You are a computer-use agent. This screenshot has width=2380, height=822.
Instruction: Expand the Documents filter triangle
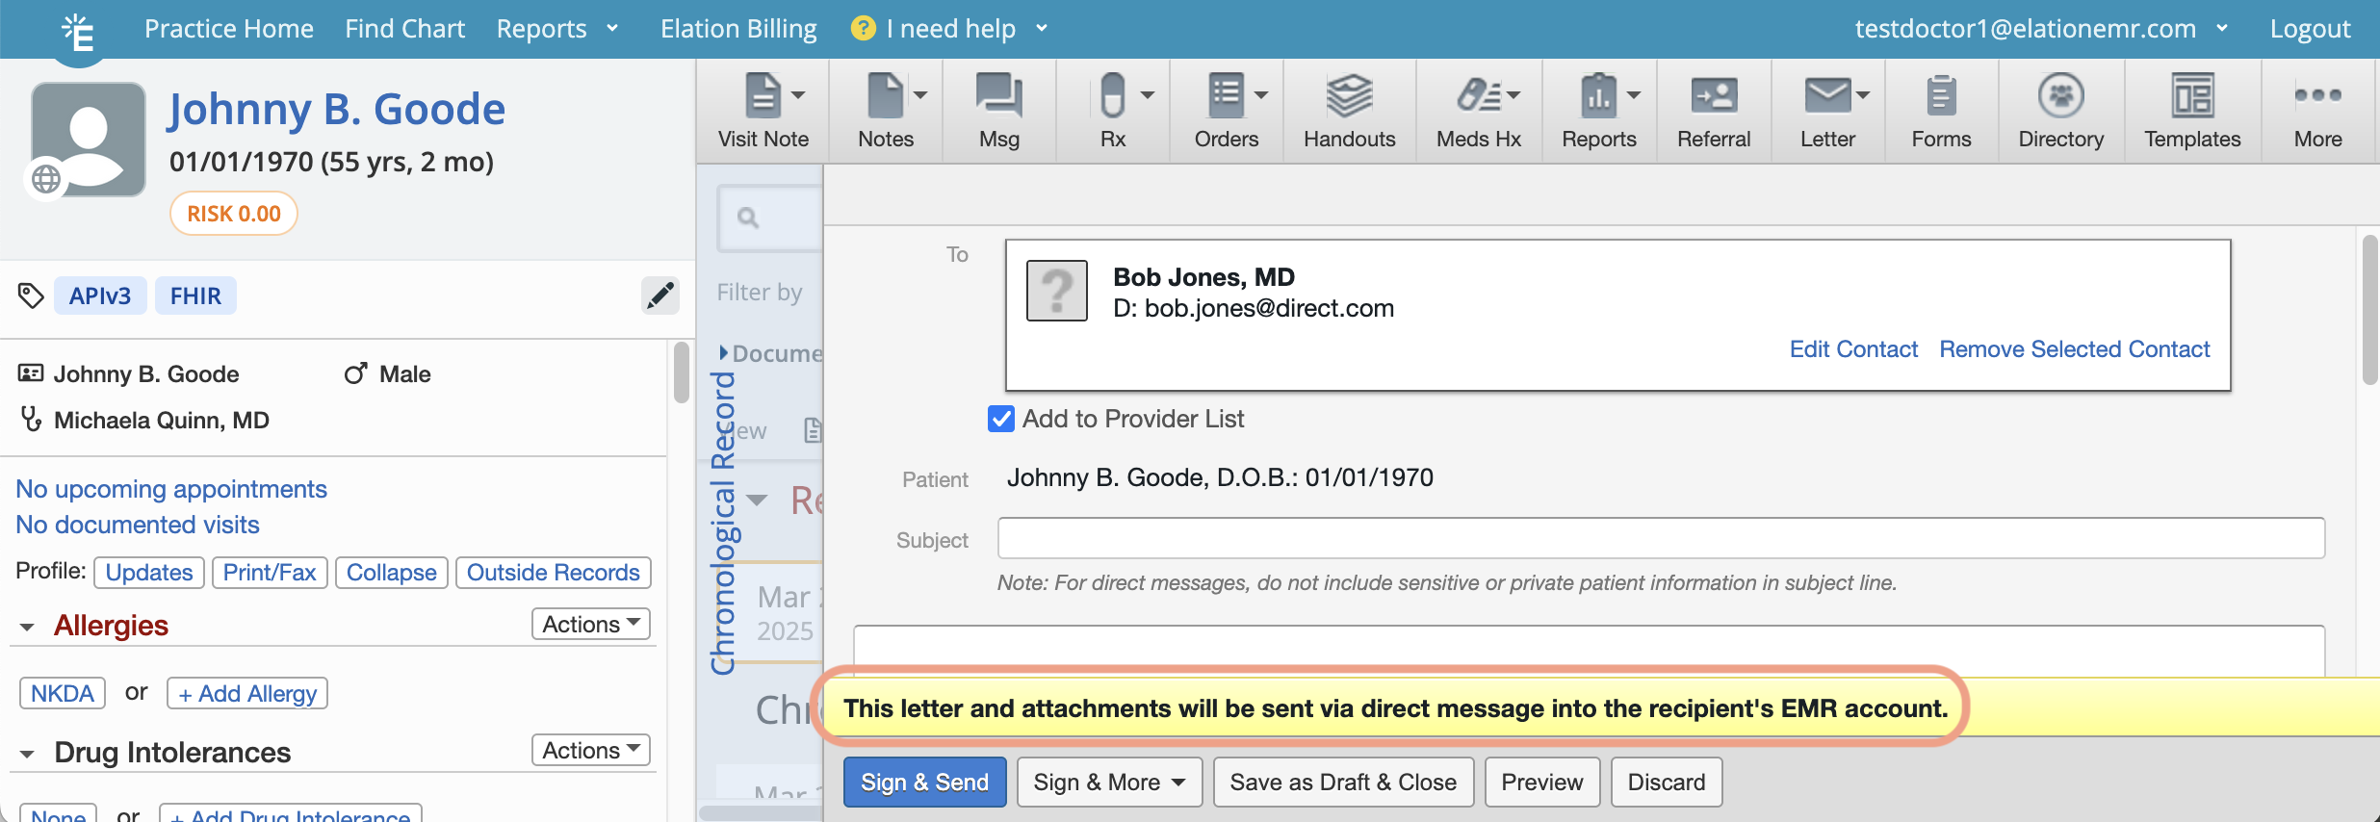[724, 352]
